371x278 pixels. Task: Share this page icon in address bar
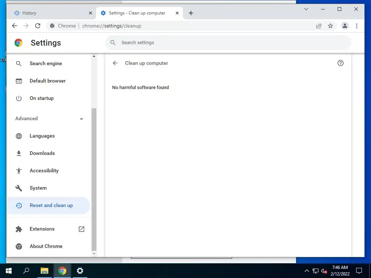click(319, 26)
